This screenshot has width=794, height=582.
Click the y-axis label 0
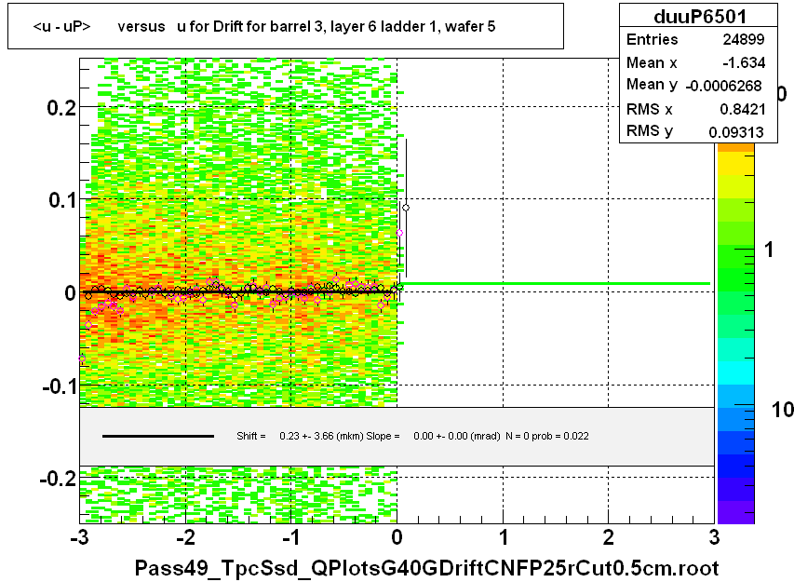tap(71, 292)
